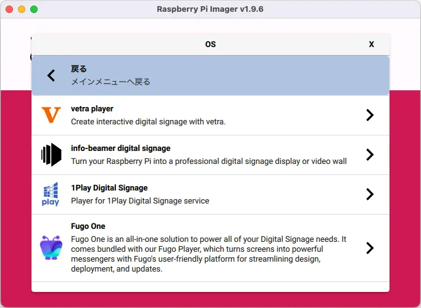Image resolution: width=421 pixels, height=308 pixels.
Task: Expand info-beamer digital signage chevron
Action: coord(370,155)
